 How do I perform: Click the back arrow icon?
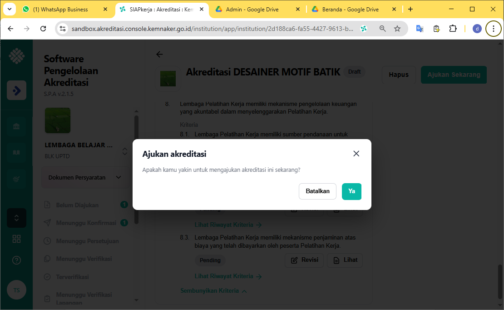(159, 55)
